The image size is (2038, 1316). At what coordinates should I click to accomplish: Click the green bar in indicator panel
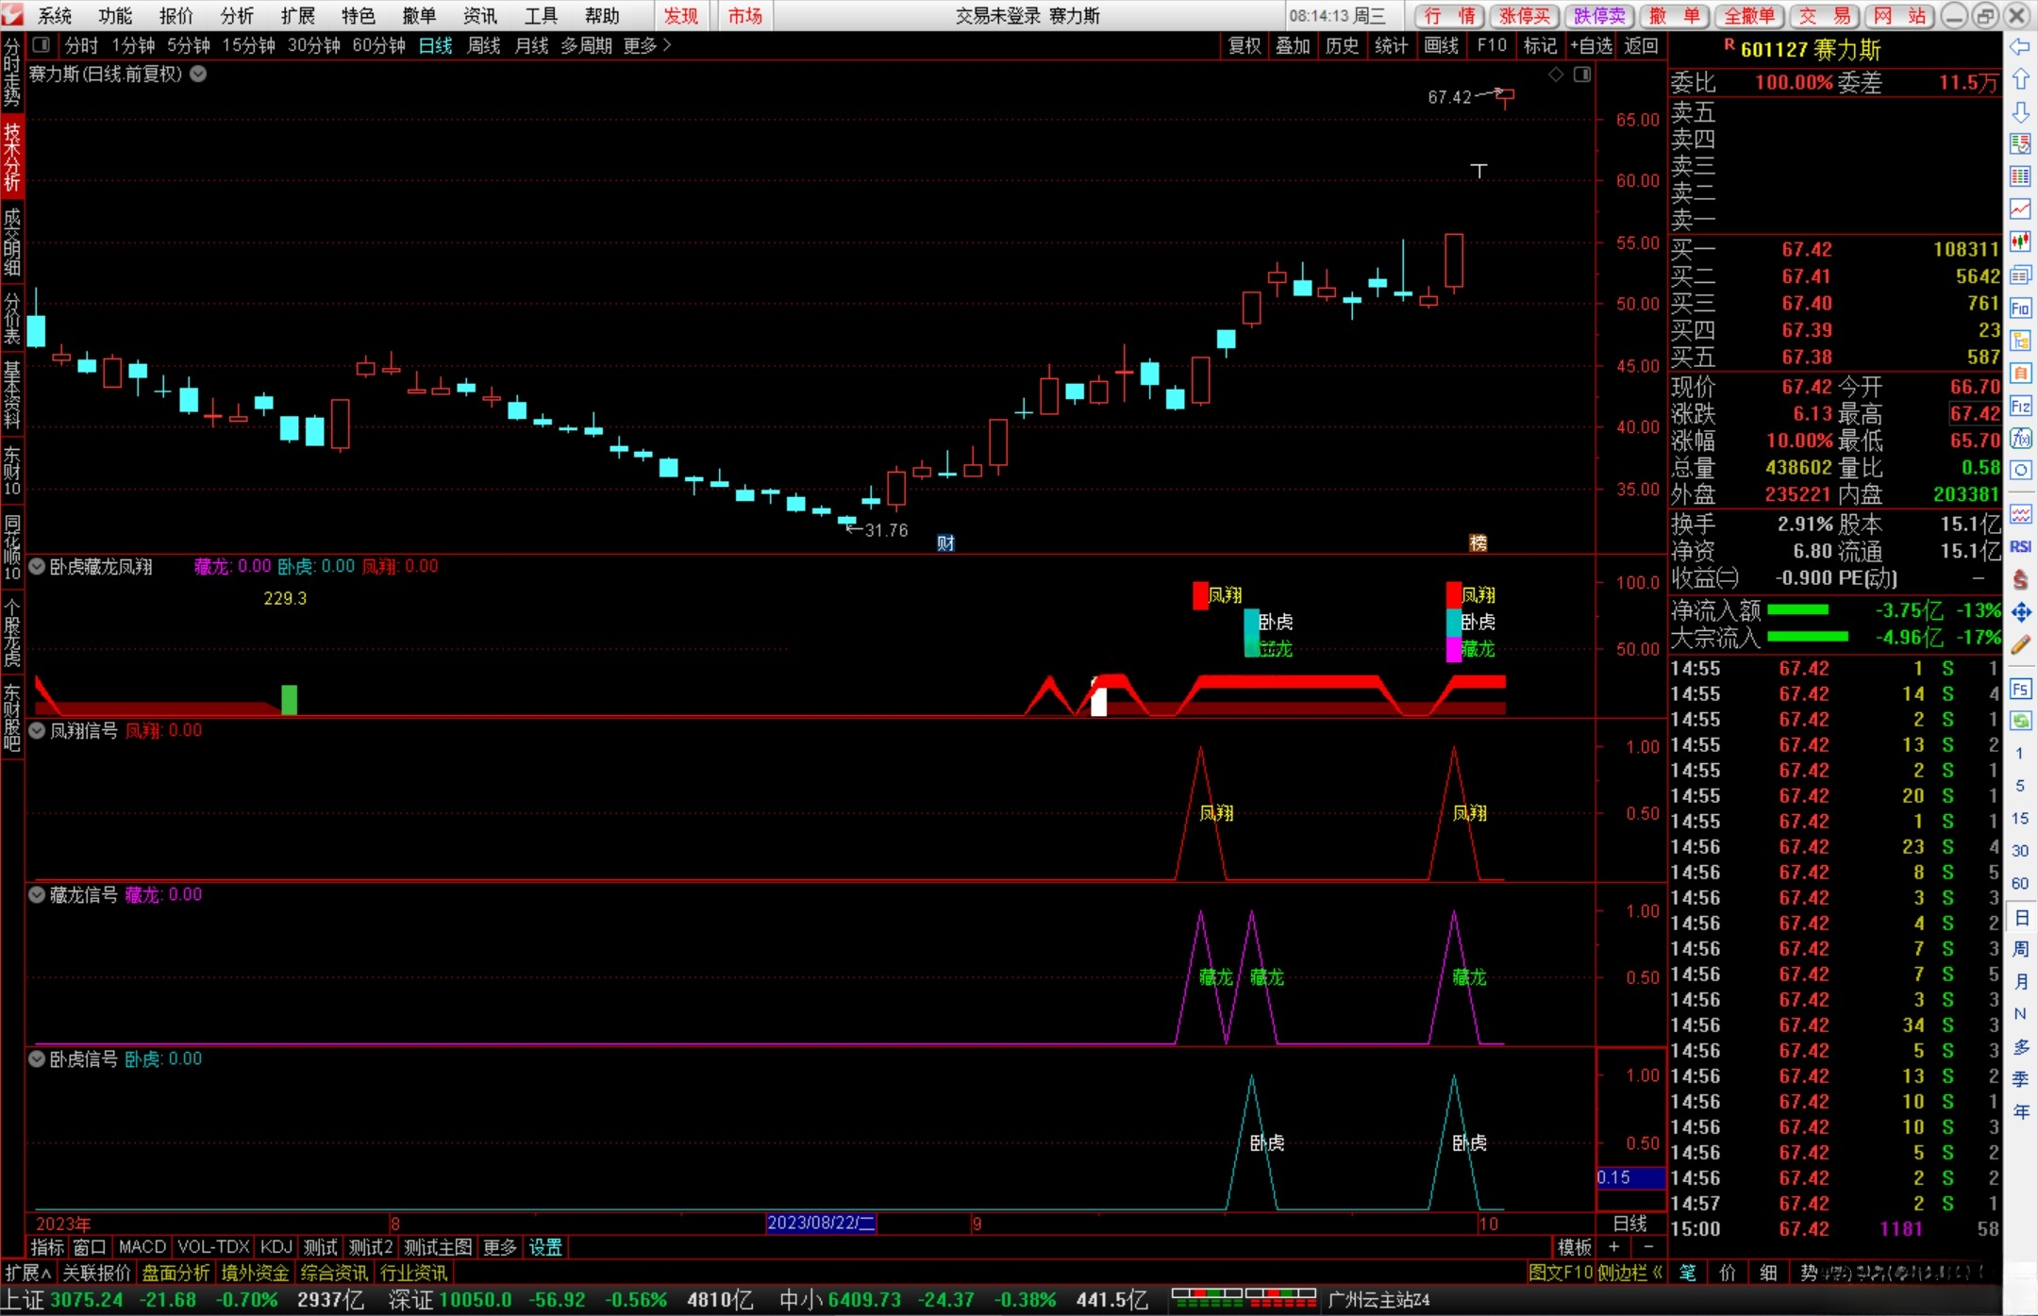click(289, 699)
